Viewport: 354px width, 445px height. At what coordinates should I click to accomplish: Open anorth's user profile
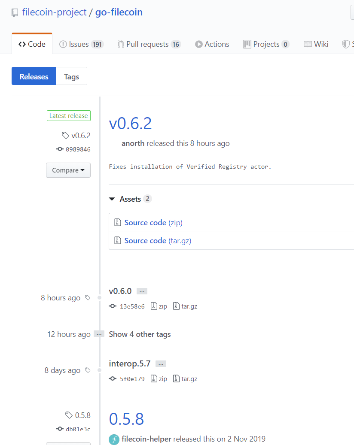[133, 143]
